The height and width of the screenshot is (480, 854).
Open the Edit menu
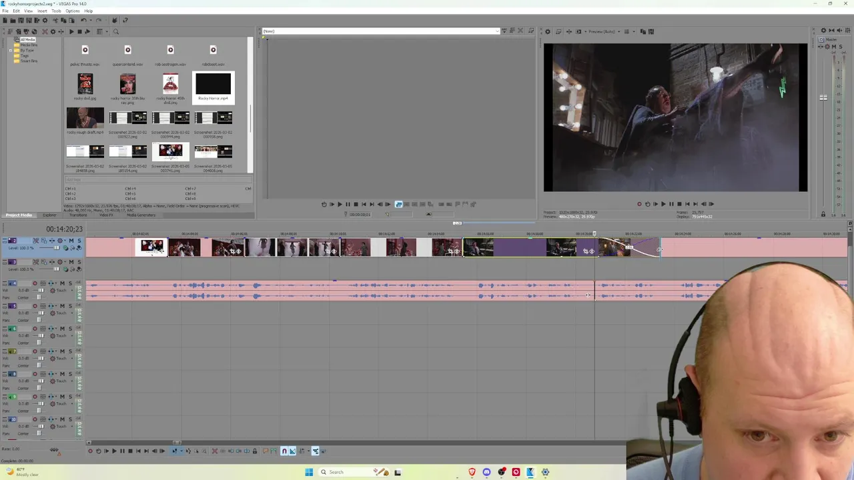pyautogui.click(x=16, y=11)
